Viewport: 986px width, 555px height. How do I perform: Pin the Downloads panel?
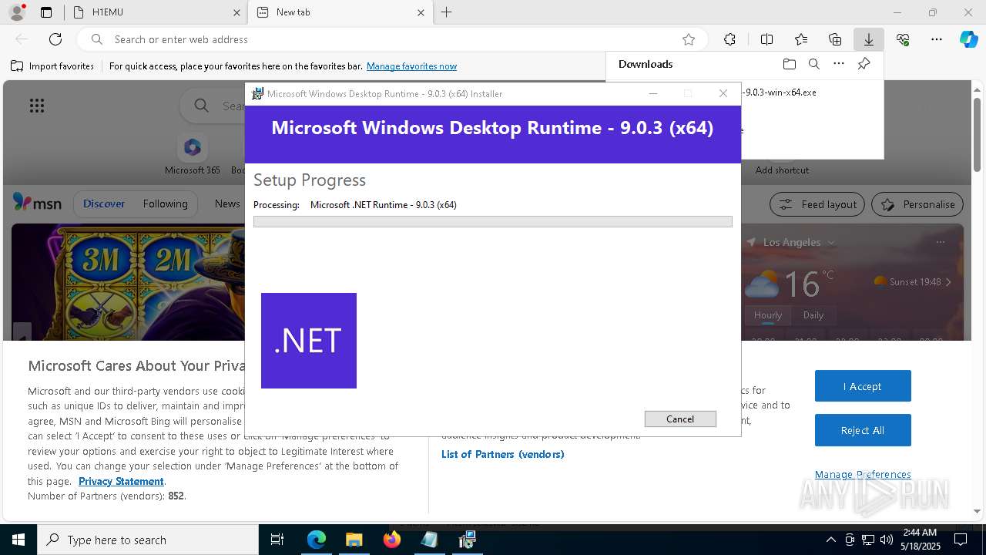[864, 64]
